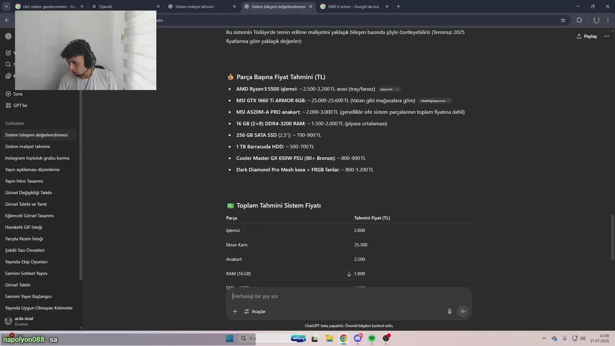Open 'Görsel Değişikliği Talebi' chat
The image size is (615, 346).
pos(39,193)
